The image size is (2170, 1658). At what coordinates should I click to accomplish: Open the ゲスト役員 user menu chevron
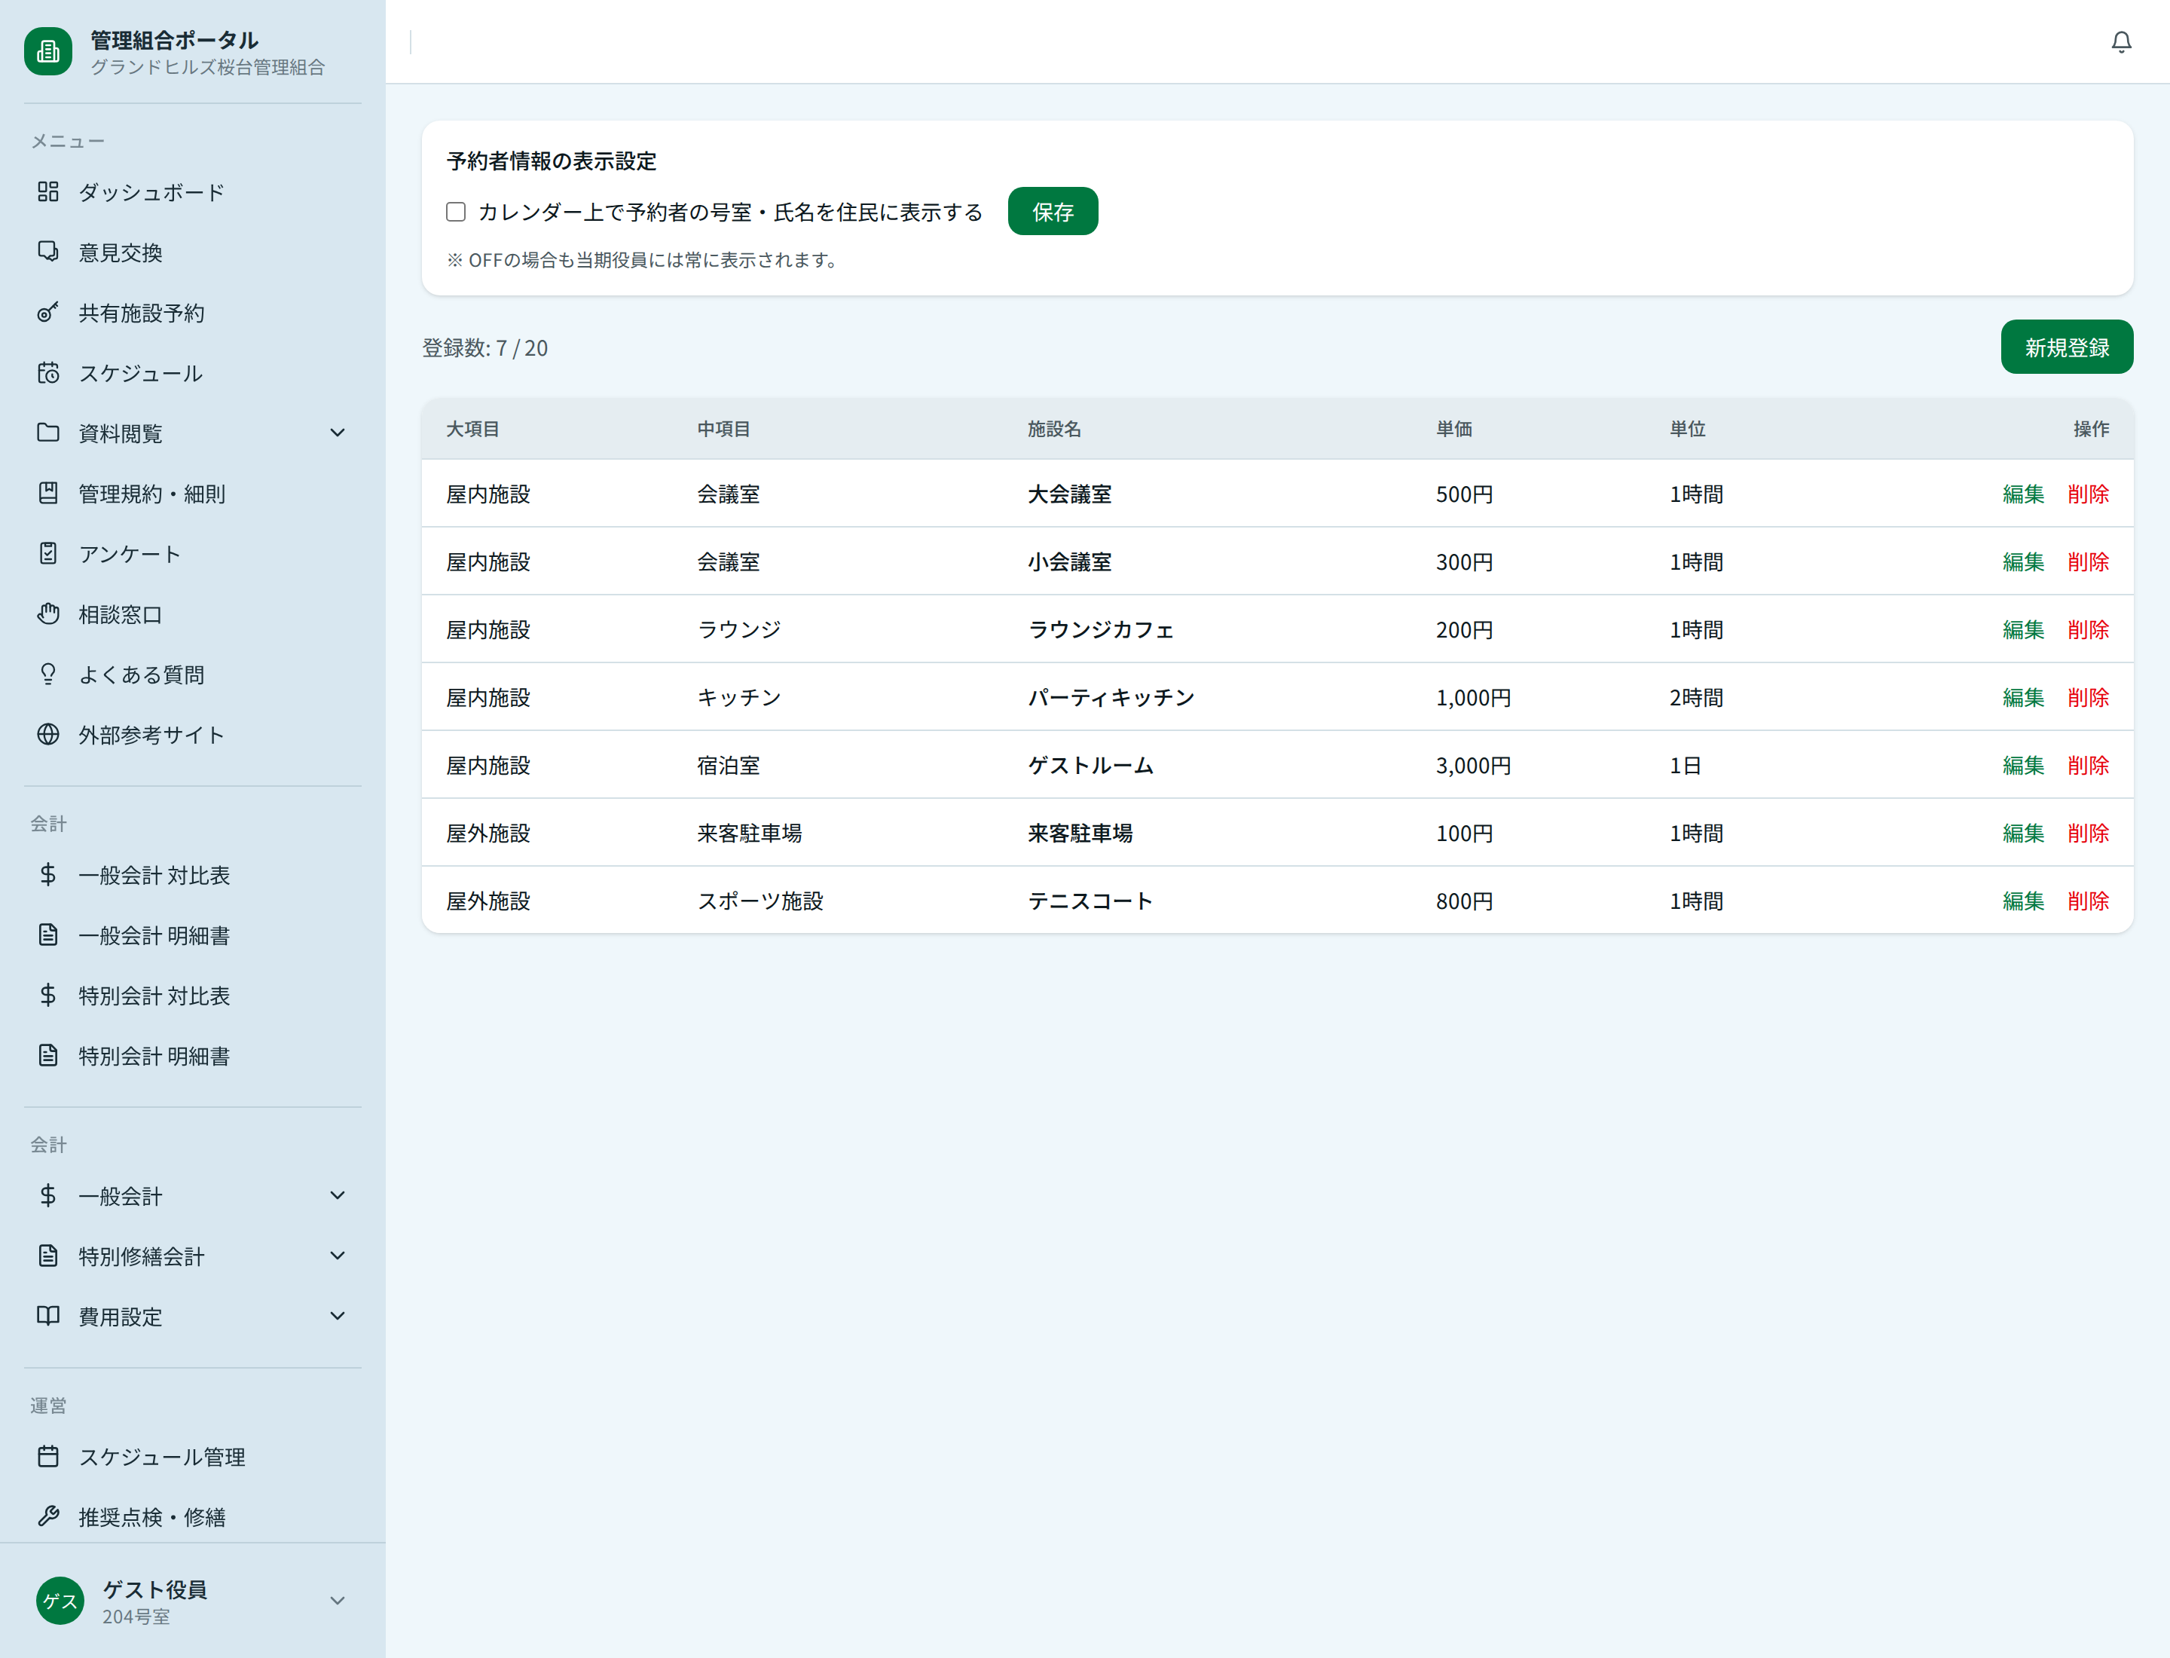(338, 1601)
